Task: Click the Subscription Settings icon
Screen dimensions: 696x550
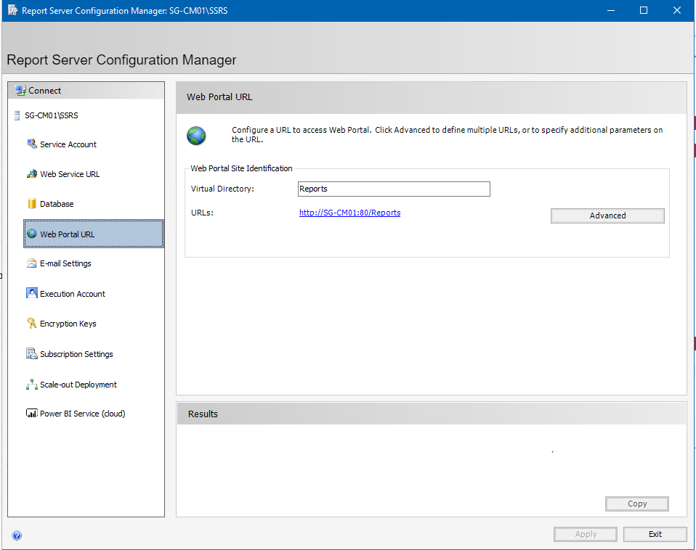Action: pyautogui.click(x=31, y=354)
